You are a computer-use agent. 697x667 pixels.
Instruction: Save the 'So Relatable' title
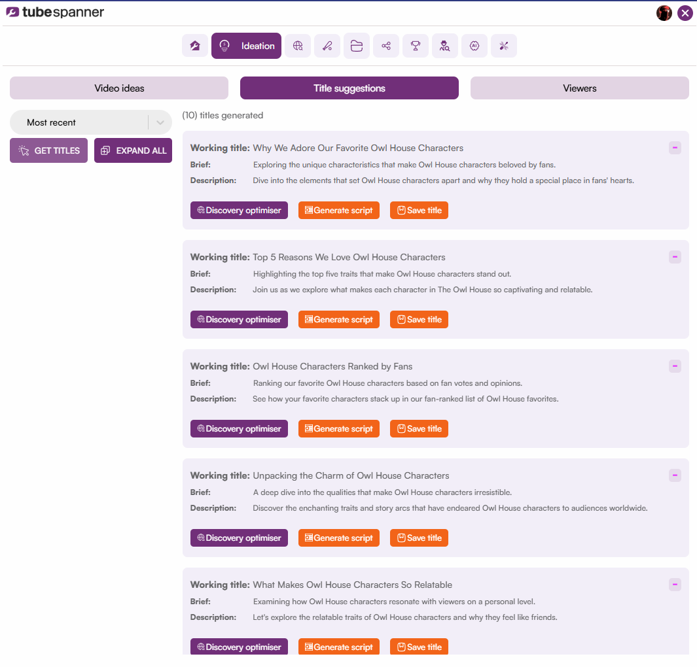(419, 647)
